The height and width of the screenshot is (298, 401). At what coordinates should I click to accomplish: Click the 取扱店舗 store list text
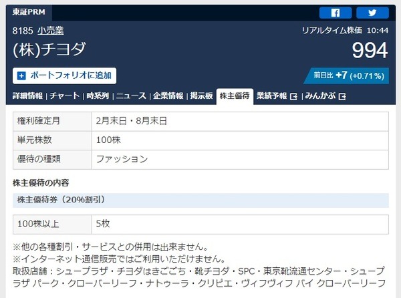pos(199,277)
